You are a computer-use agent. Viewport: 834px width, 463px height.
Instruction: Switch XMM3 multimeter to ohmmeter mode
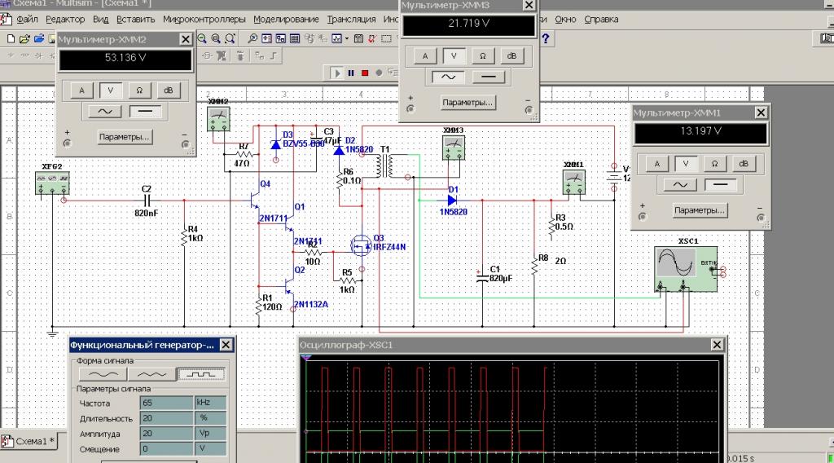[x=483, y=56]
